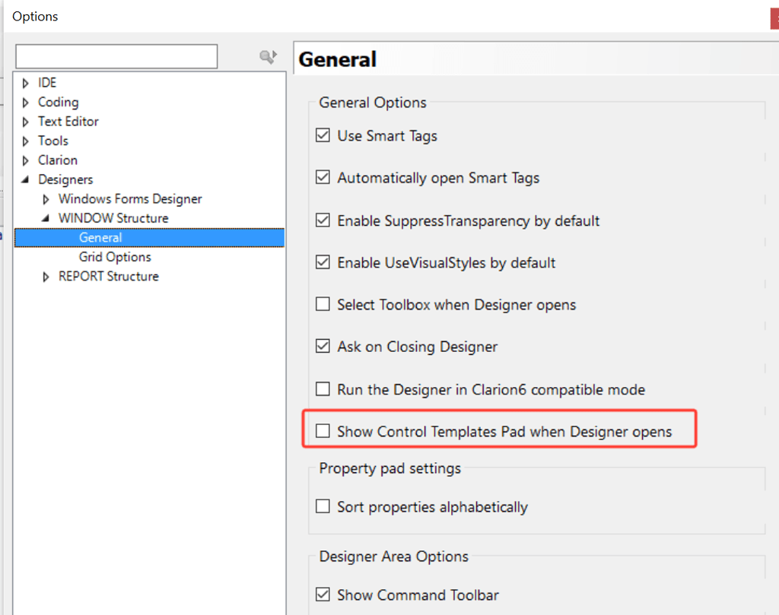The image size is (779, 615).
Task: Enable Run the Designer in Clarion6 compatible mode
Action: [323, 388]
